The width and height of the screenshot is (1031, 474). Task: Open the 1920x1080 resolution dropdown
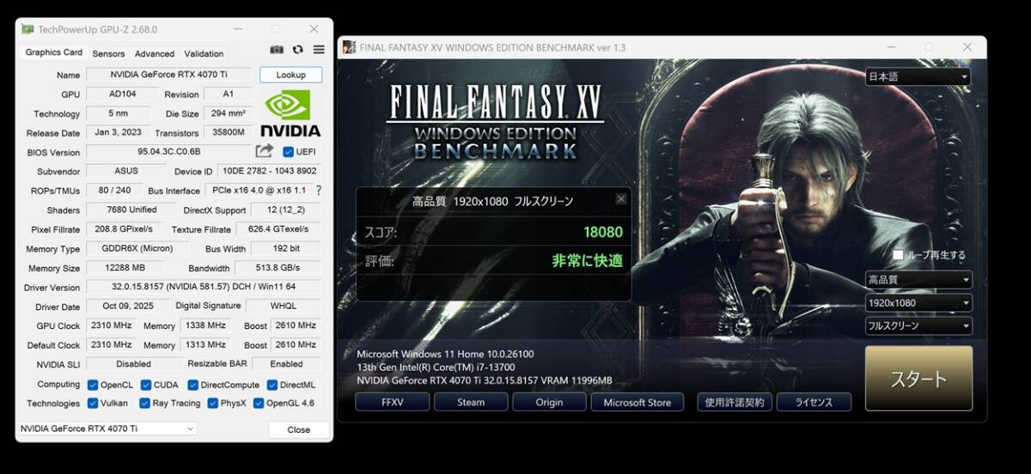pyautogui.click(x=918, y=303)
